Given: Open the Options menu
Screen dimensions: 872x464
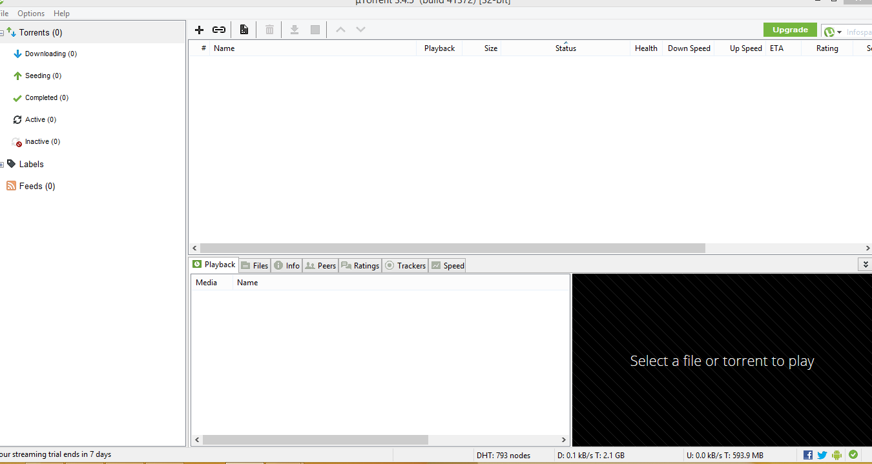Looking at the screenshot, I should 31,14.
